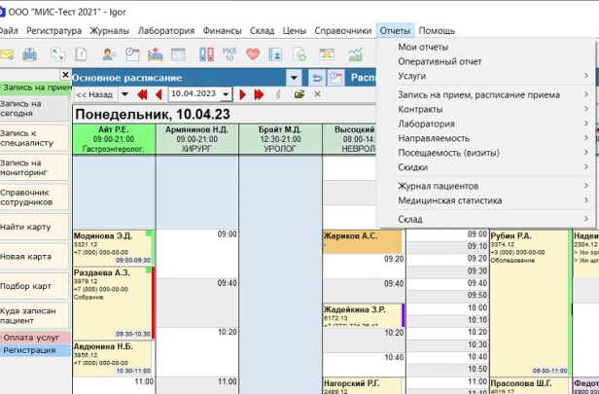Click the open folder icon in schedule toolbar
599x394 pixels.
(x=299, y=94)
